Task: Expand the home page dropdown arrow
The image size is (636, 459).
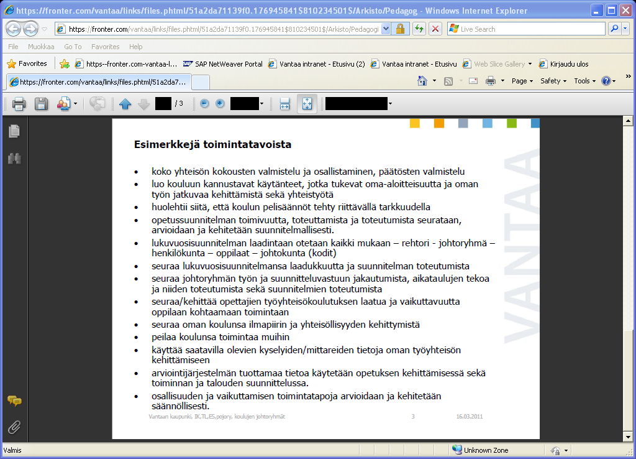Action: tap(434, 81)
